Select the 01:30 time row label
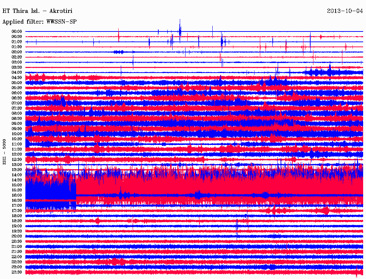366x279 pixels. 17,47
